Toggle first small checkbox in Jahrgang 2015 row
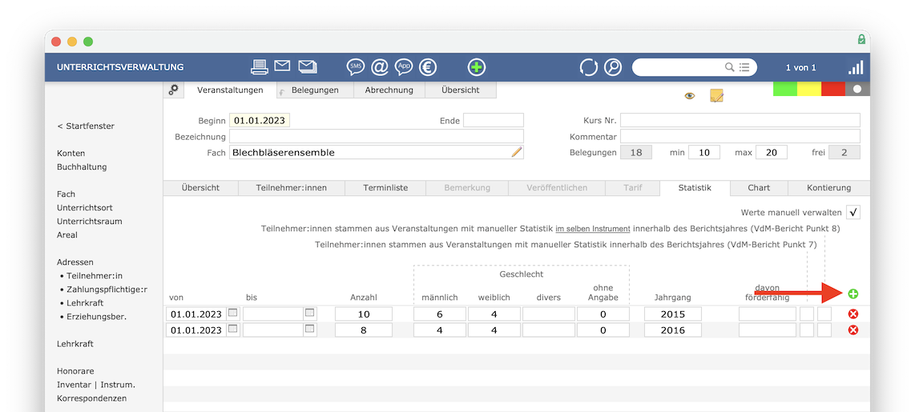 (807, 314)
